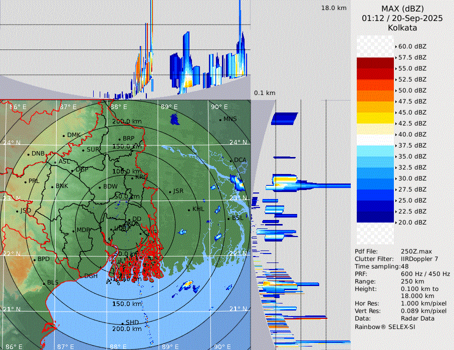Click the MDP station marker
Screen dimensions: 454x350
pos(74,230)
